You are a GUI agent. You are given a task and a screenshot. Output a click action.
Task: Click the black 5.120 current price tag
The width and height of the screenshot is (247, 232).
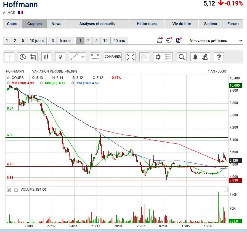click(x=235, y=161)
